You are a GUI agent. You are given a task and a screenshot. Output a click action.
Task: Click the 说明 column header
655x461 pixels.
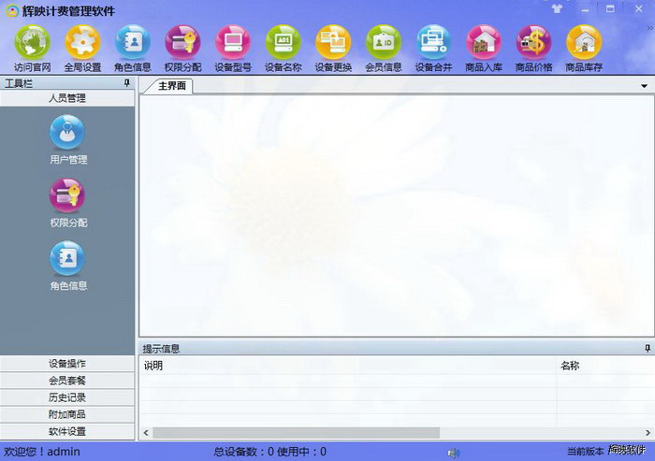click(x=347, y=366)
